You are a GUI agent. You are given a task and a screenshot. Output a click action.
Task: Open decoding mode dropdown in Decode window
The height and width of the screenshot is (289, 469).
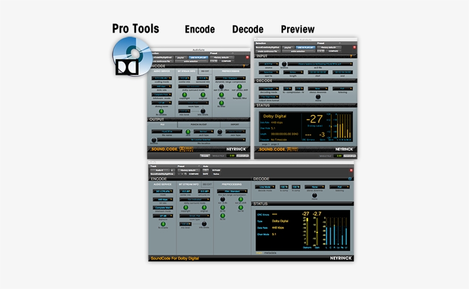269,89
